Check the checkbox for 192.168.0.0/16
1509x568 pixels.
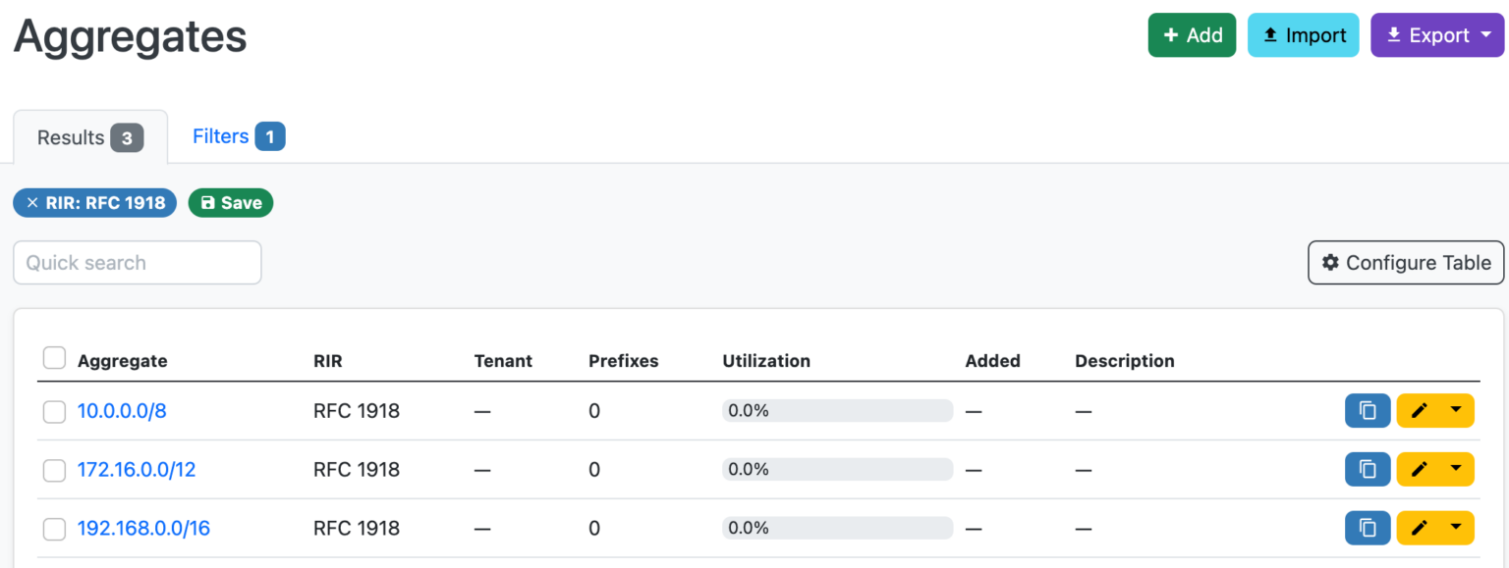click(54, 528)
